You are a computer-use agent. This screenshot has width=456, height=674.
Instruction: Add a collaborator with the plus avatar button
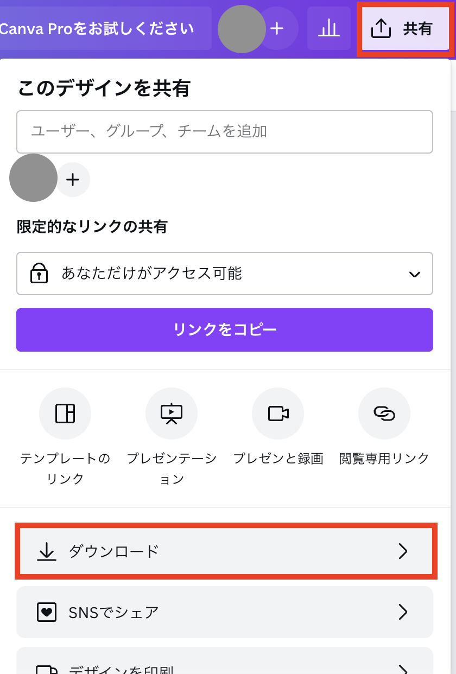pyautogui.click(x=73, y=179)
